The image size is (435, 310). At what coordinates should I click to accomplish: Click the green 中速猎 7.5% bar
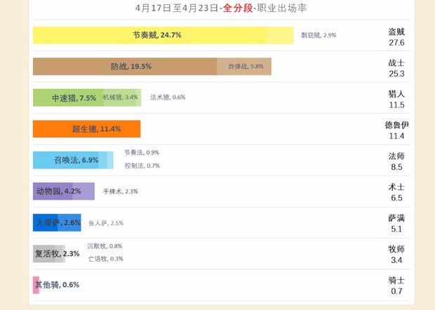click(67, 98)
